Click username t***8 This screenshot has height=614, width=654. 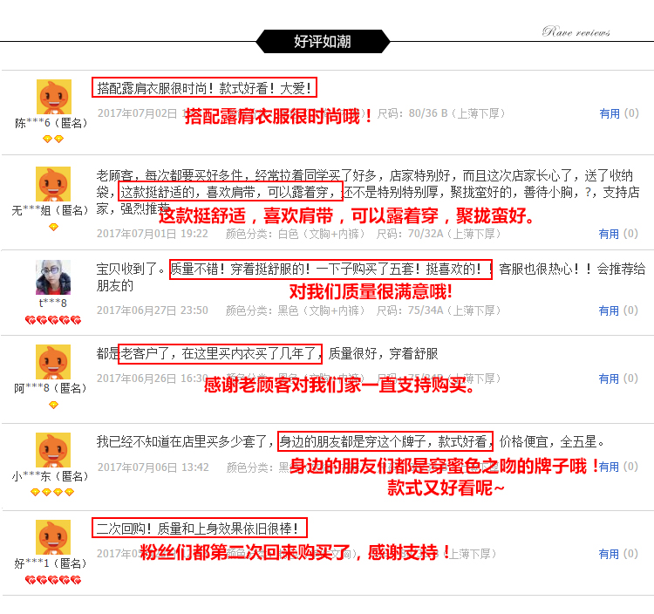pyautogui.click(x=53, y=303)
